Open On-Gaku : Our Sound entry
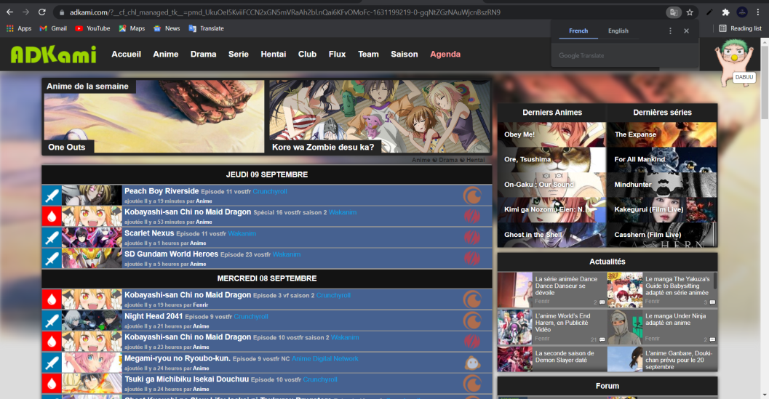This screenshot has width=769, height=399. coord(551,185)
